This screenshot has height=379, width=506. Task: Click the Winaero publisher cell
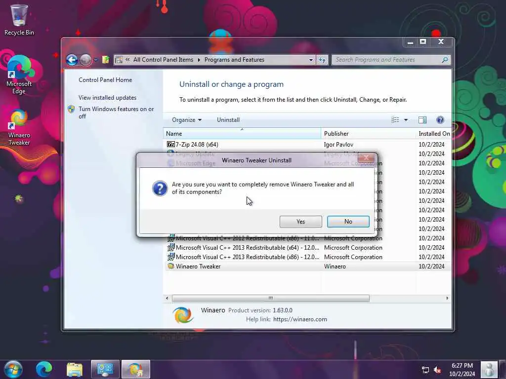[335, 266]
